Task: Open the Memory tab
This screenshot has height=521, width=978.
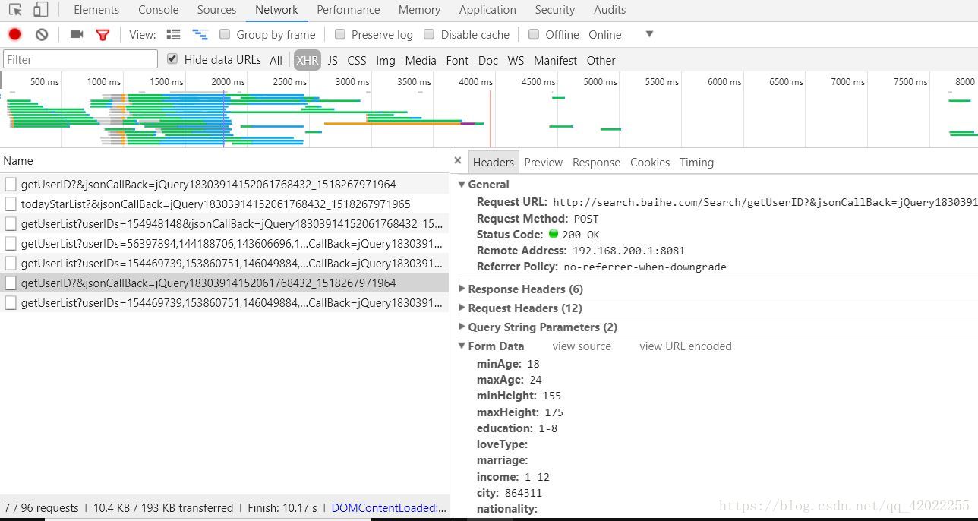Action: tap(419, 10)
